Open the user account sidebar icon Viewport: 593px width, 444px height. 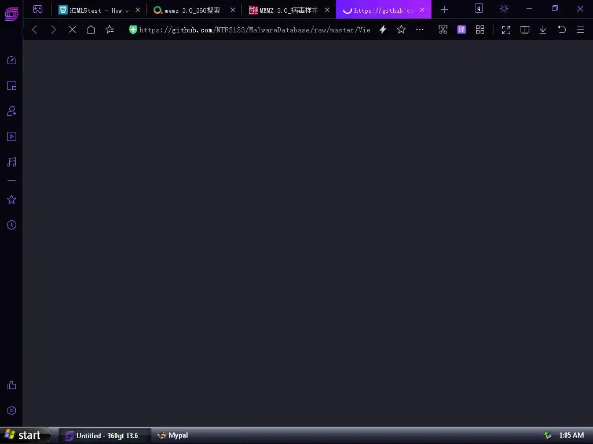12,111
